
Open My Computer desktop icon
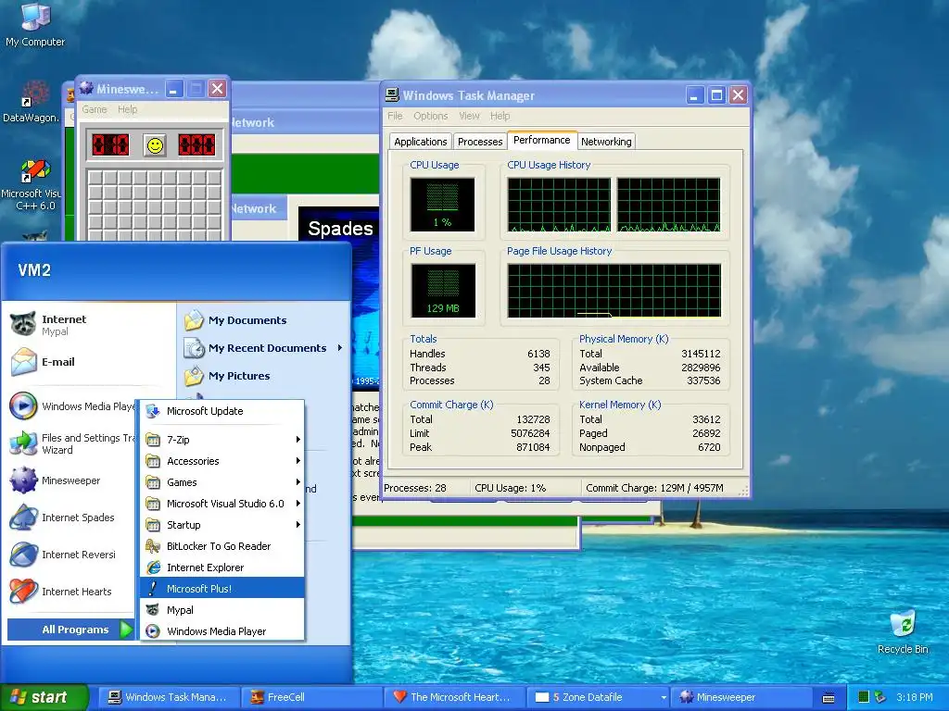(x=35, y=24)
